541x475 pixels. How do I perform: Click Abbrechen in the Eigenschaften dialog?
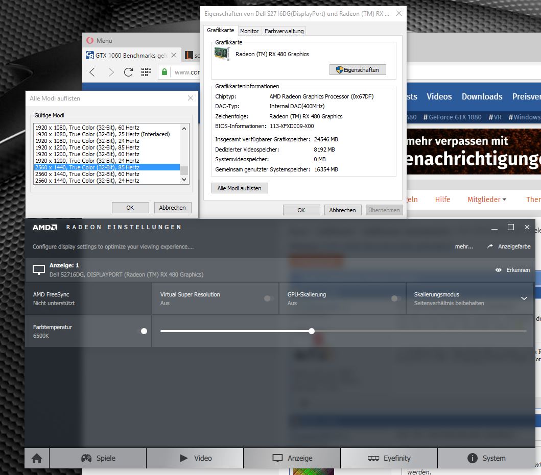coord(342,210)
